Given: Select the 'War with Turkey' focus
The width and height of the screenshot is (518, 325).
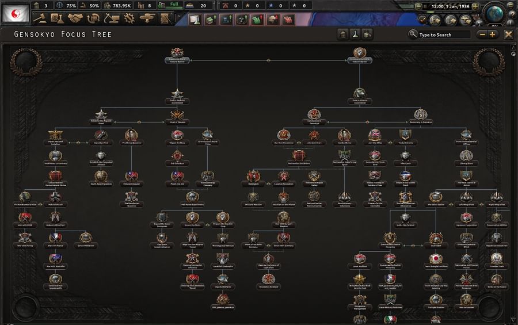Looking at the screenshot, I should [x=25, y=241].
